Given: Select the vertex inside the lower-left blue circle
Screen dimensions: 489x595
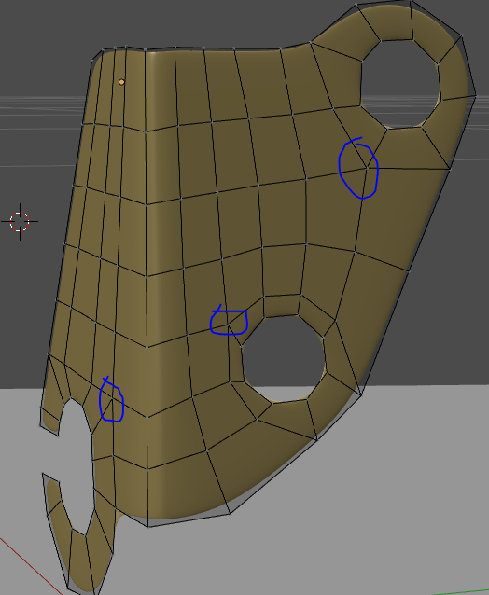Looking at the screenshot, I should click(x=112, y=398).
